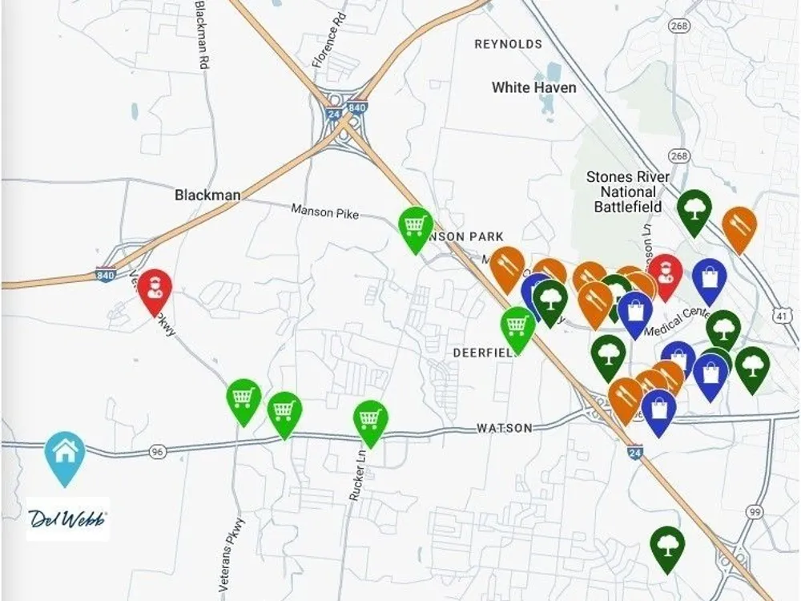
Task: Click the Blackman place label
Action: tap(207, 195)
